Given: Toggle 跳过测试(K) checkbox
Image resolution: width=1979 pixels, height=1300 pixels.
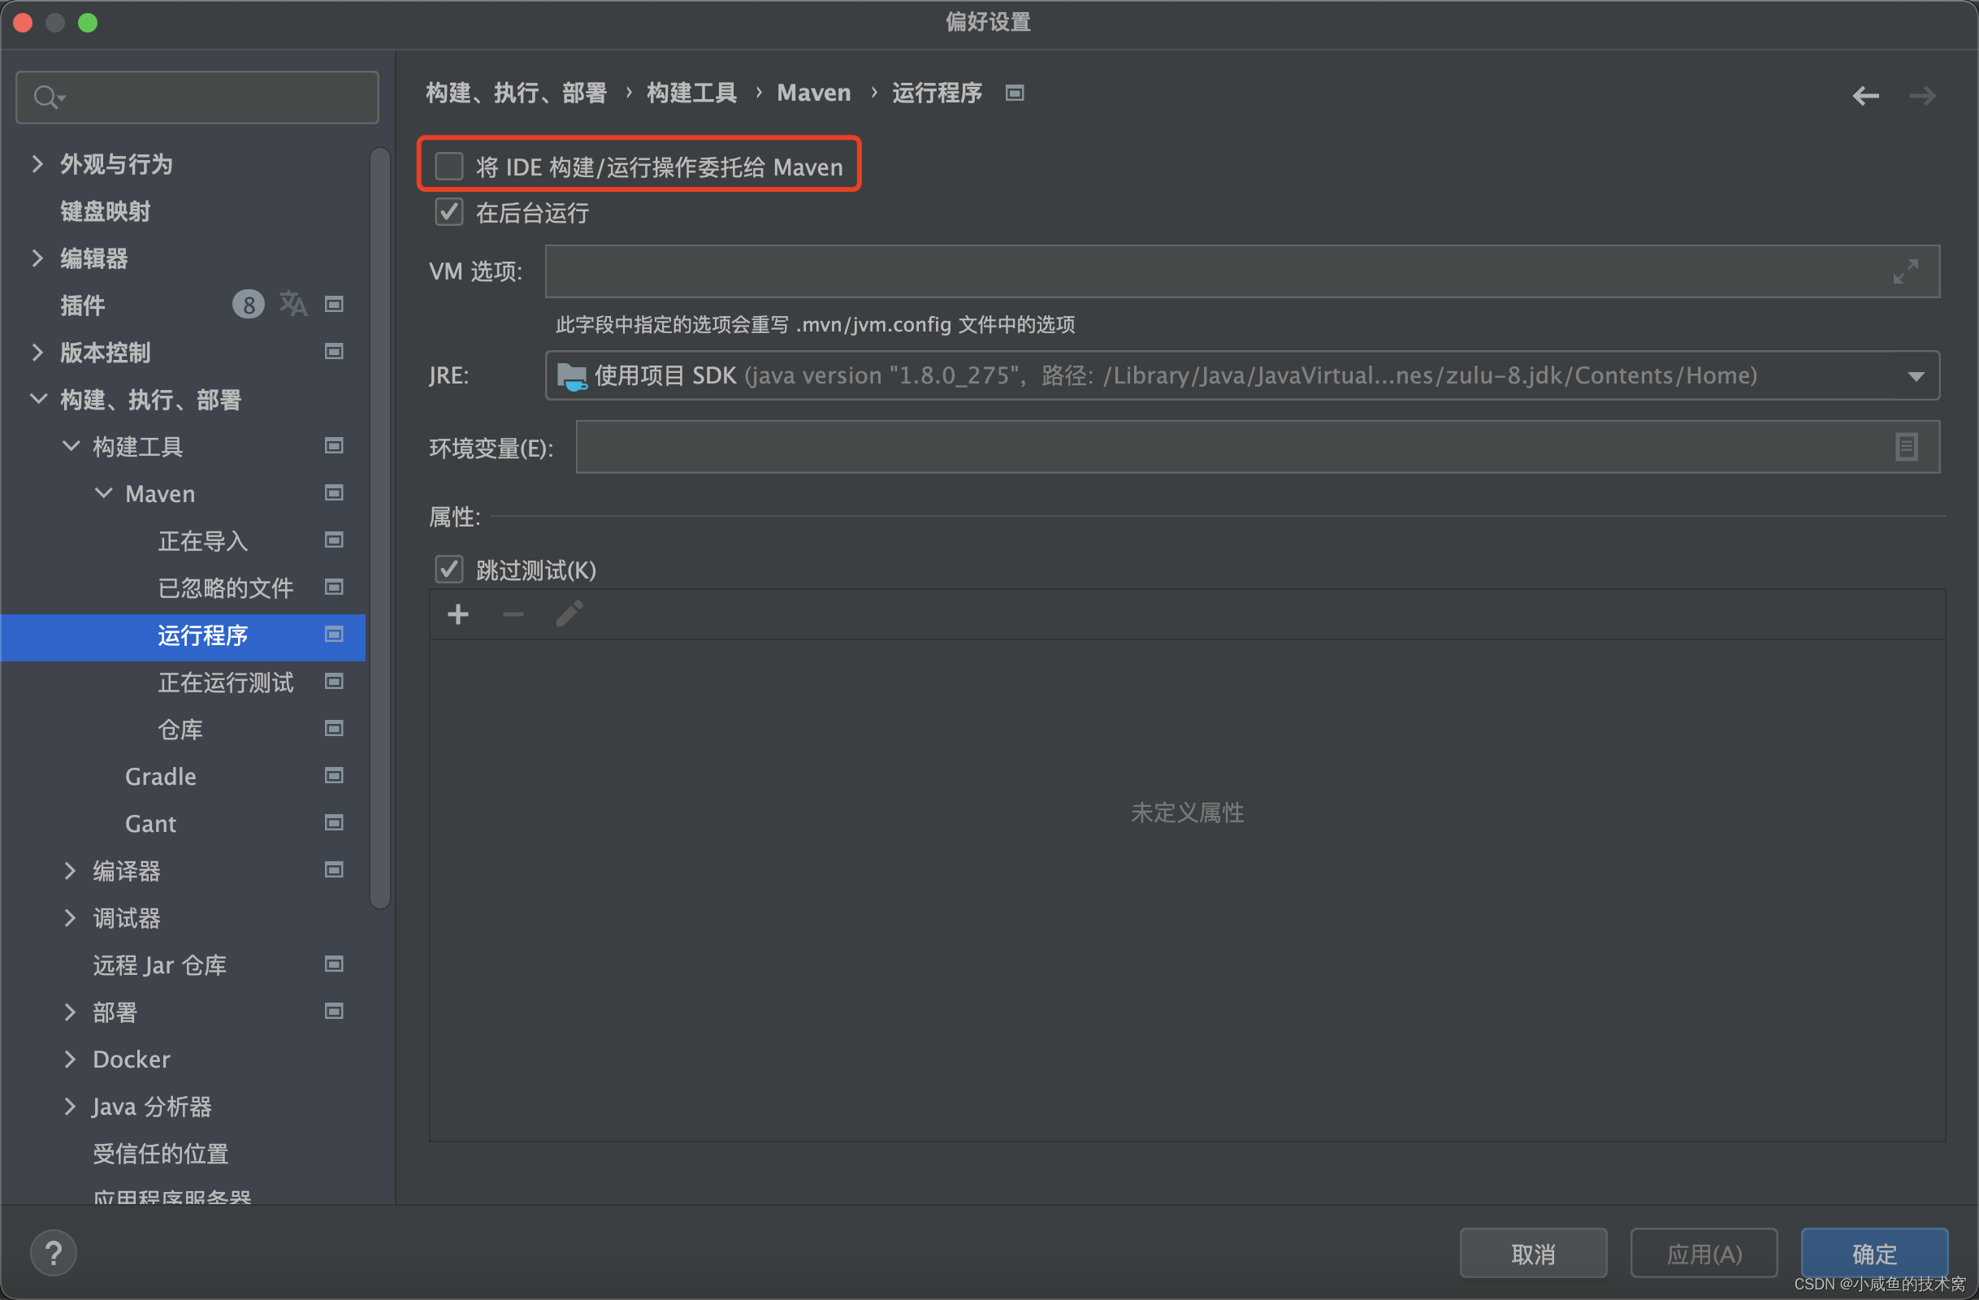Looking at the screenshot, I should point(449,570).
